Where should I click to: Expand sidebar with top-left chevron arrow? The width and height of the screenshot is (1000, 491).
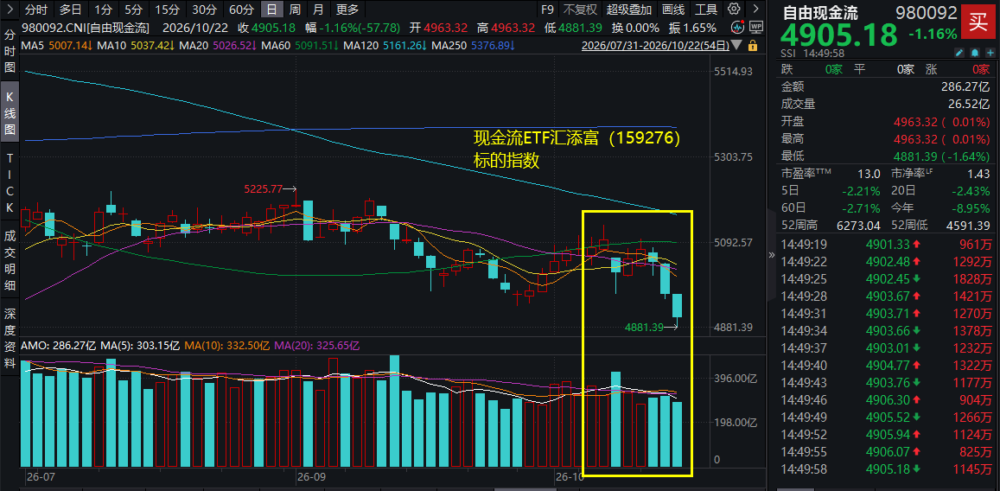tap(9, 9)
